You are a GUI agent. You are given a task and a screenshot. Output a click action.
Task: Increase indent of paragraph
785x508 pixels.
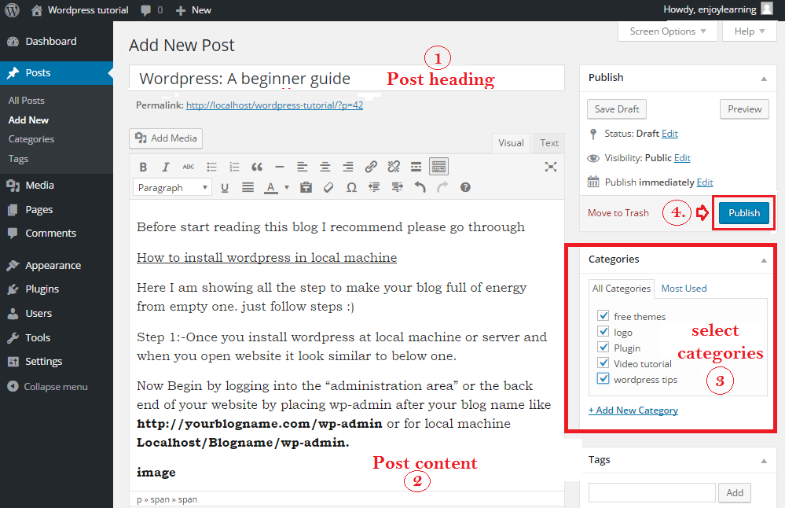click(x=398, y=187)
